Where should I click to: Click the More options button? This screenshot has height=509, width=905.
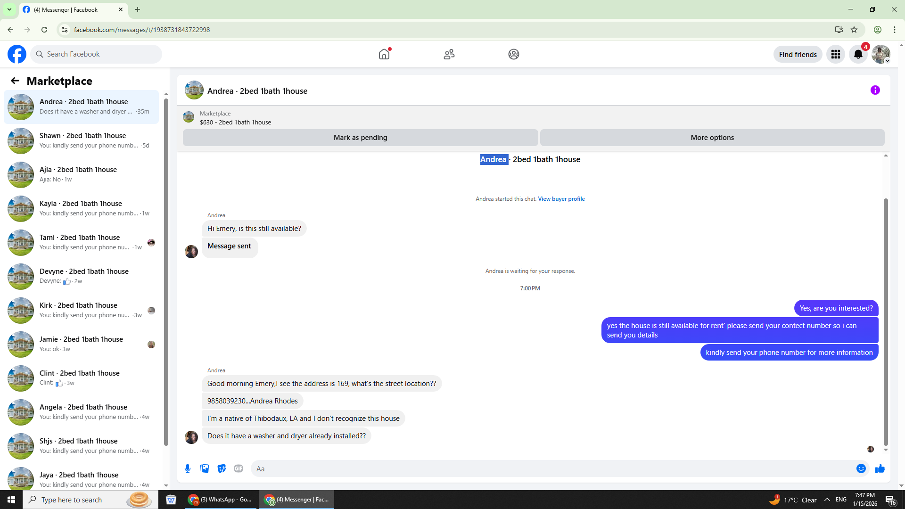tap(712, 138)
